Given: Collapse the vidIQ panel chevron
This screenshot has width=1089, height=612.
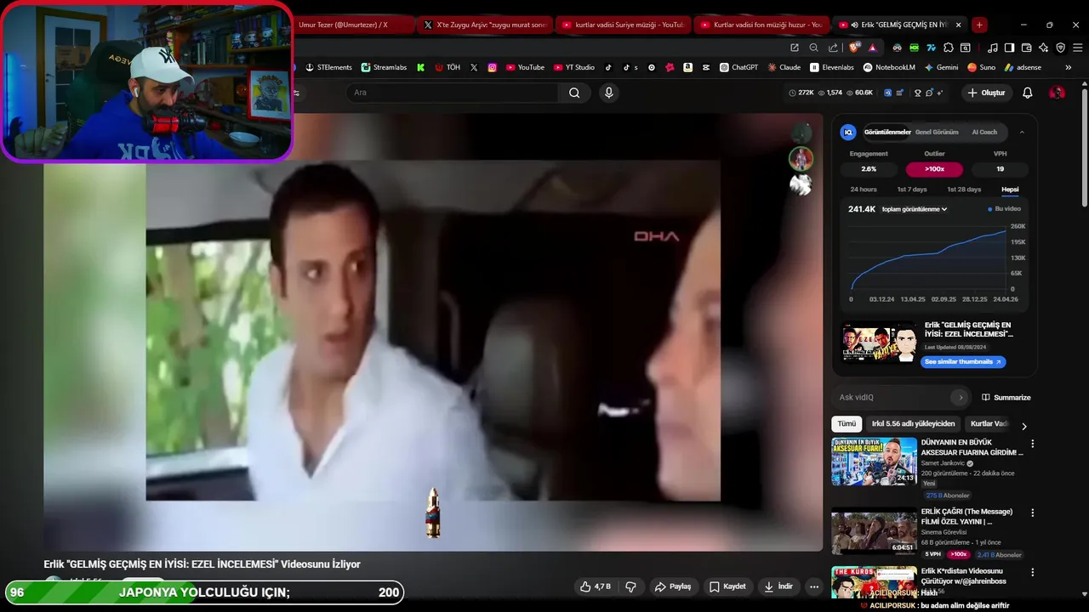Looking at the screenshot, I should point(1022,132).
